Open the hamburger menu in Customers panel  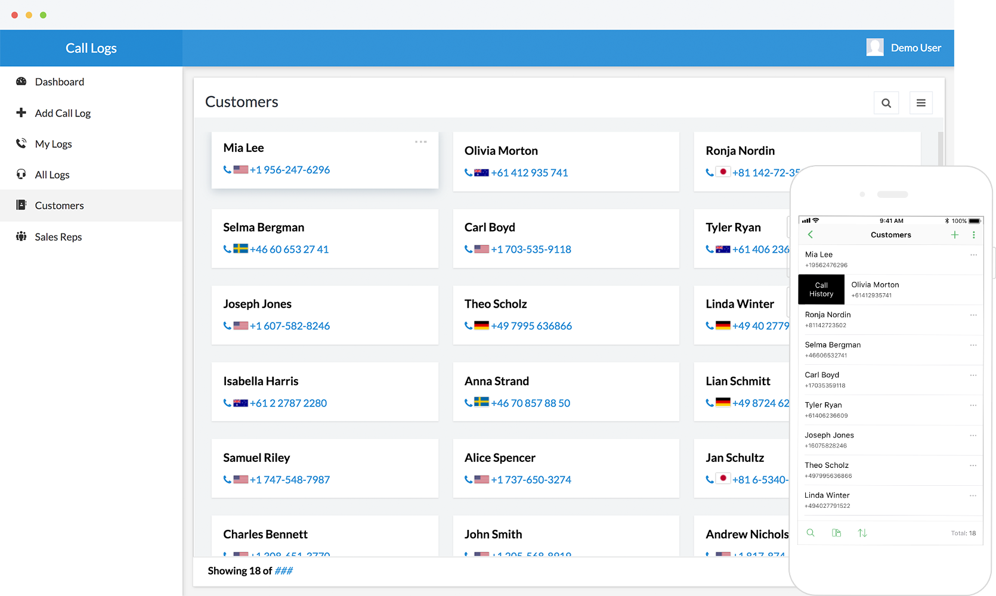tap(920, 103)
